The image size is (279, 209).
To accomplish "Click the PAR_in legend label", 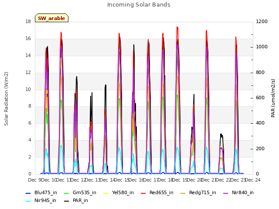I will pyautogui.click(x=80, y=200).
